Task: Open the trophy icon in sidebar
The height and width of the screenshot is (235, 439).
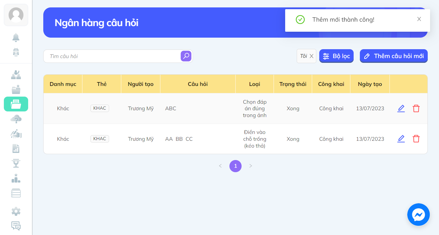Action: [16, 163]
